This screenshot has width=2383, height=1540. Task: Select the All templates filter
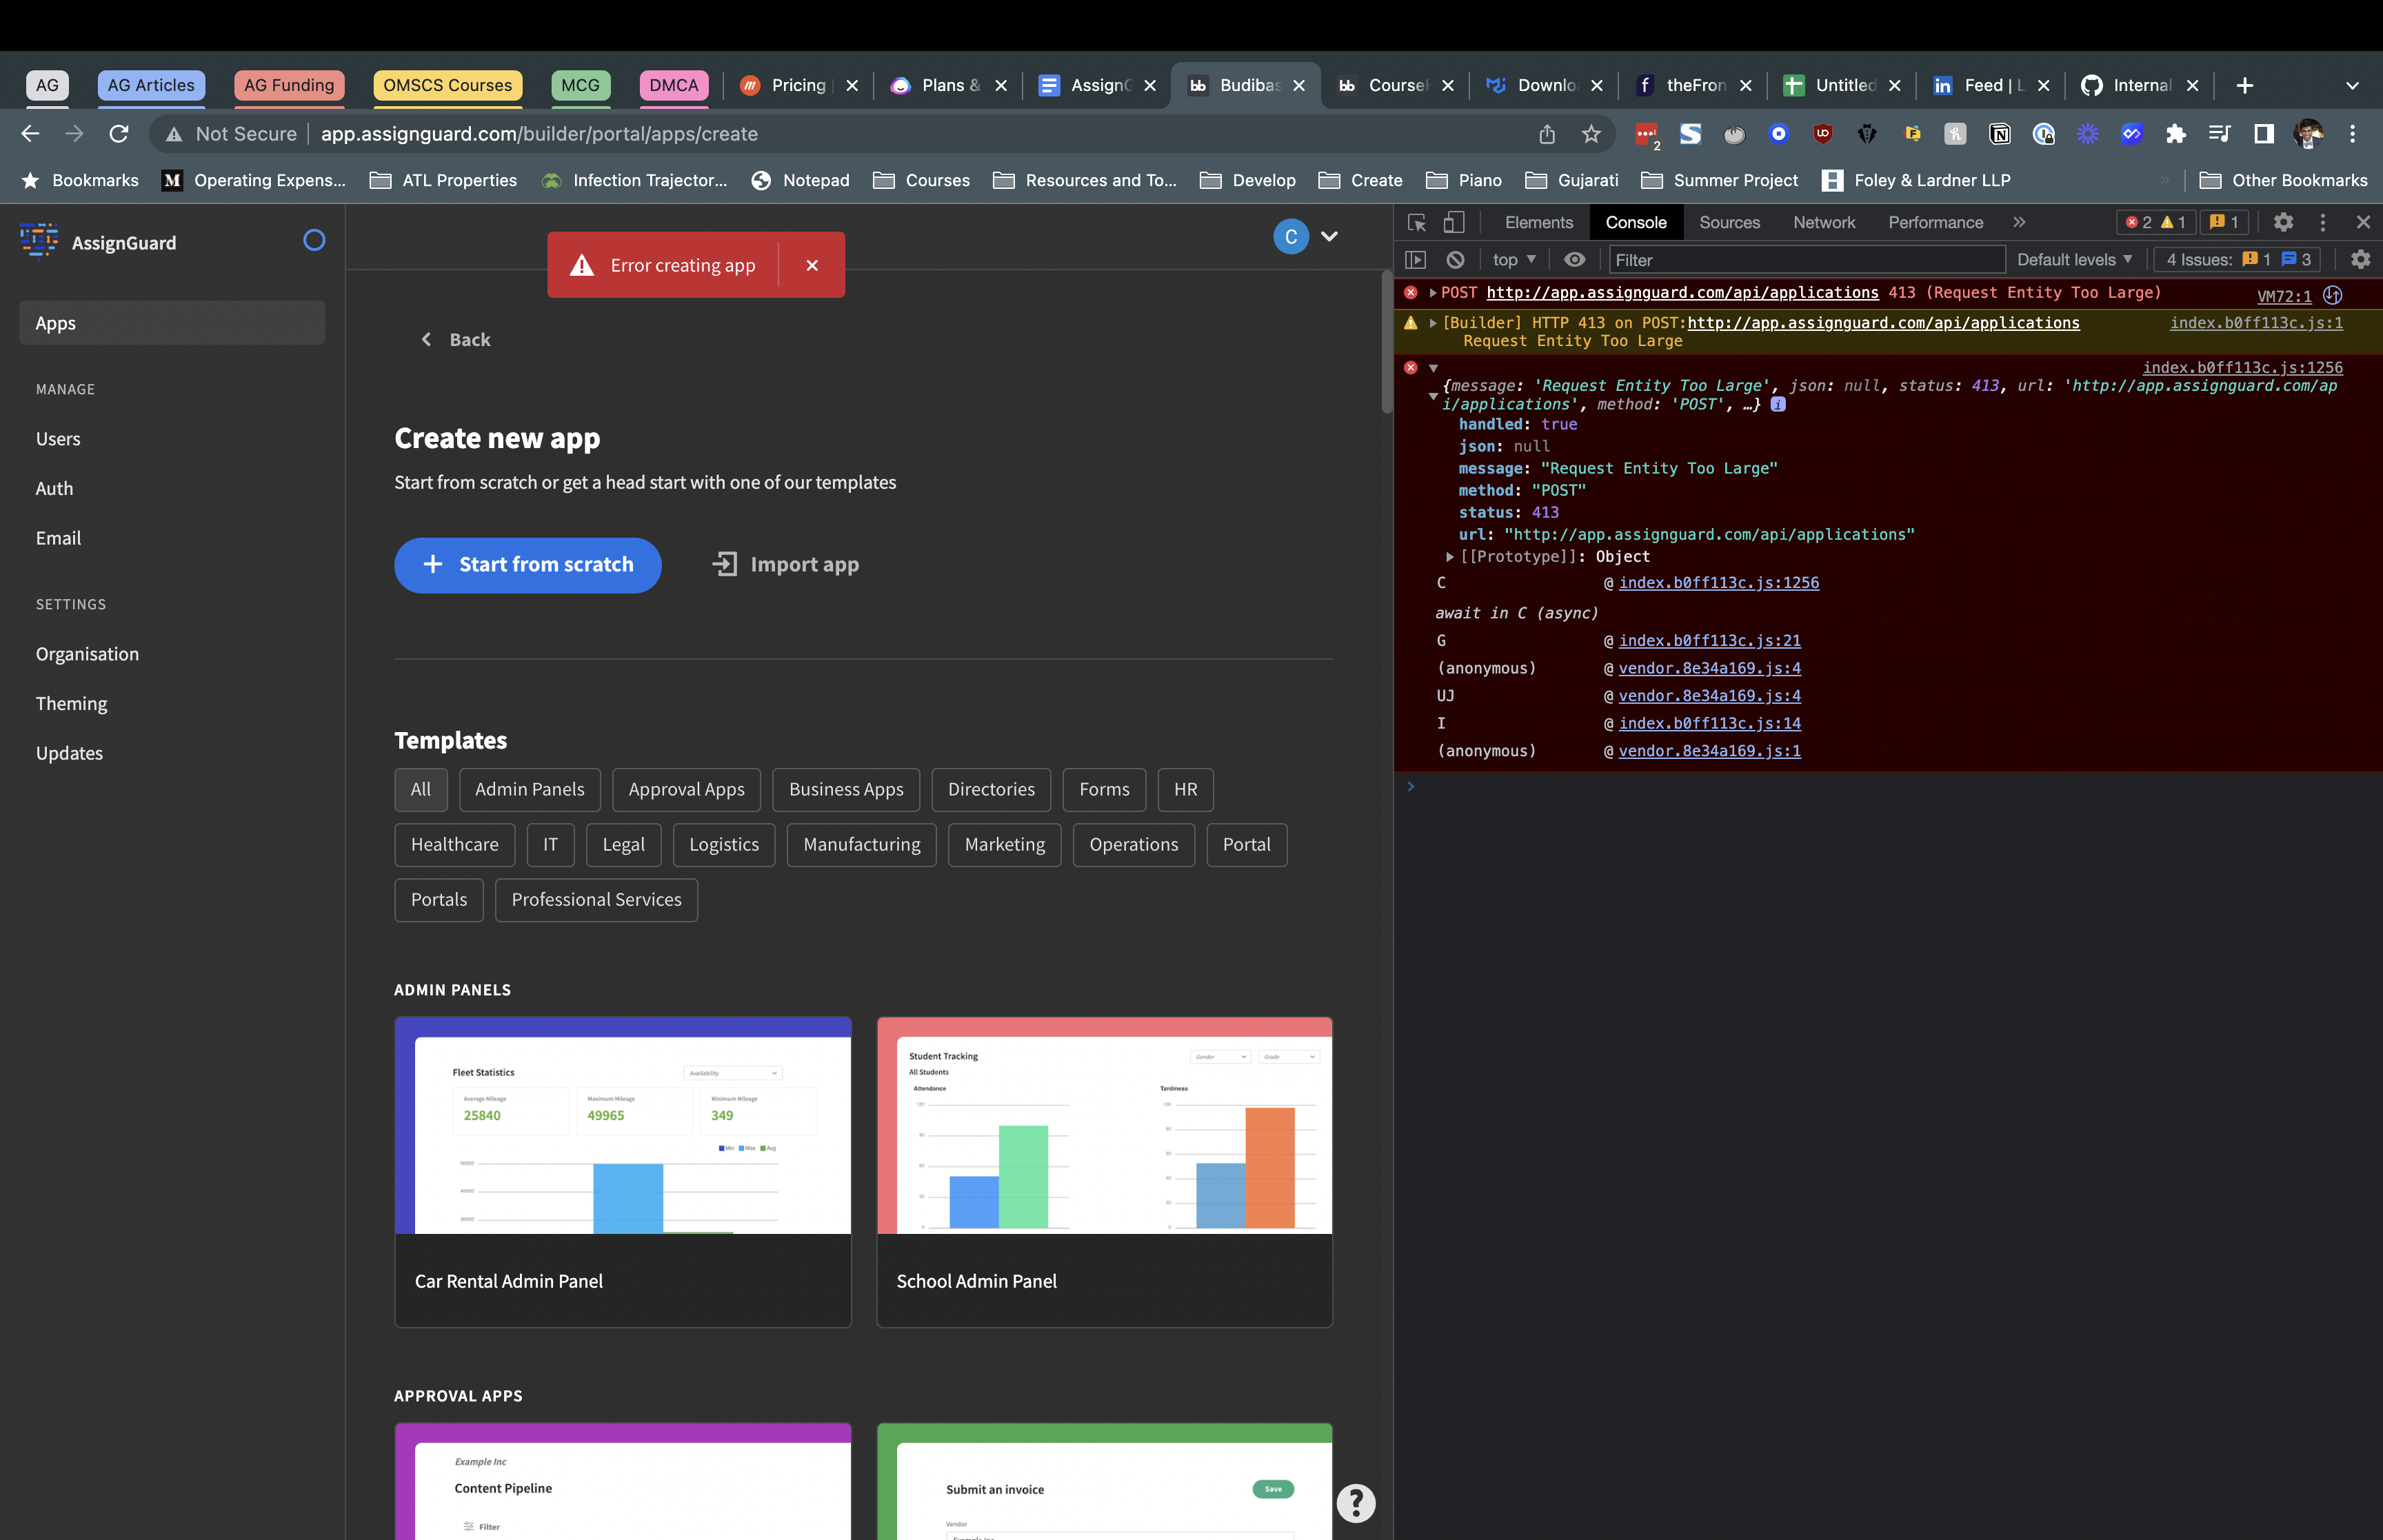click(x=420, y=790)
